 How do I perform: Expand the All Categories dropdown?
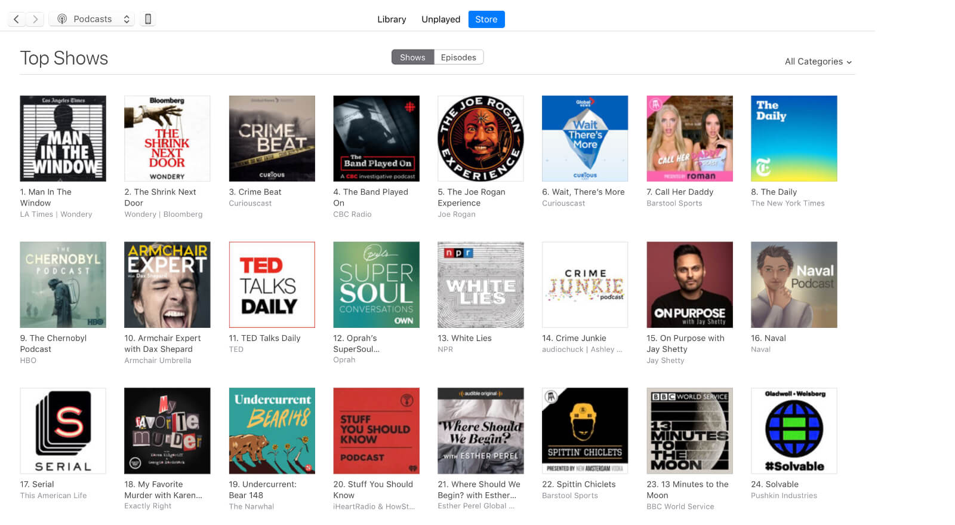(818, 62)
